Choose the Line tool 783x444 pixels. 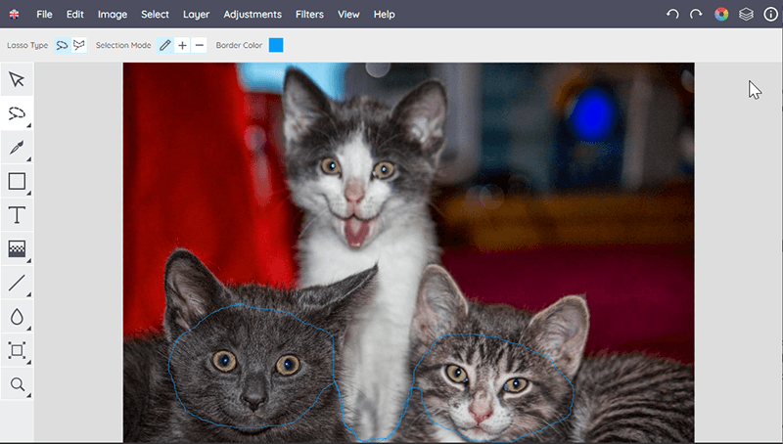click(17, 283)
